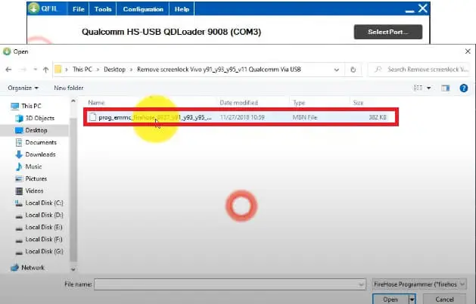Click the New folder button

69,88
